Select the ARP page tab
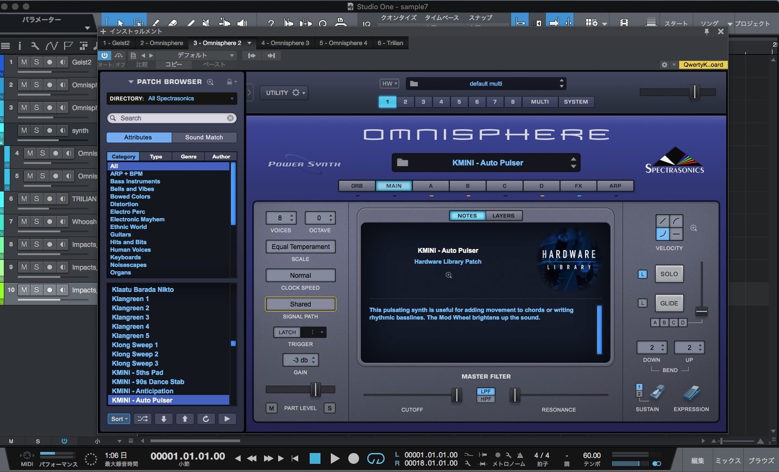 [615, 186]
